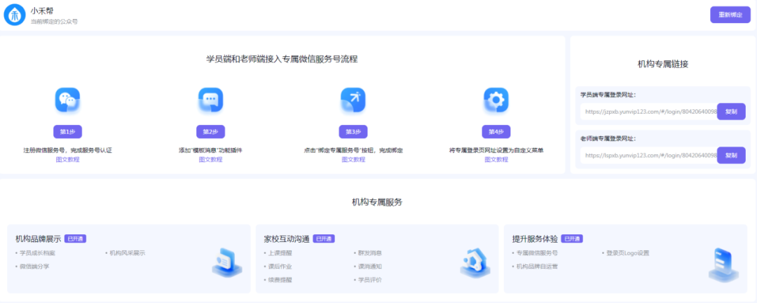Open 图文教程 link under step 3
This screenshot has width=757, height=303.
pyautogui.click(x=353, y=159)
